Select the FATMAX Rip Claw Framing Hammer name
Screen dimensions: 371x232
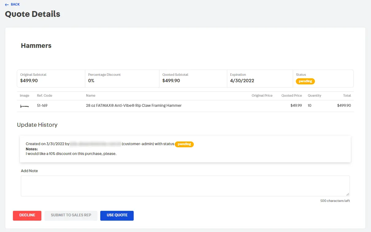pyautogui.click(x=134, y=106)
